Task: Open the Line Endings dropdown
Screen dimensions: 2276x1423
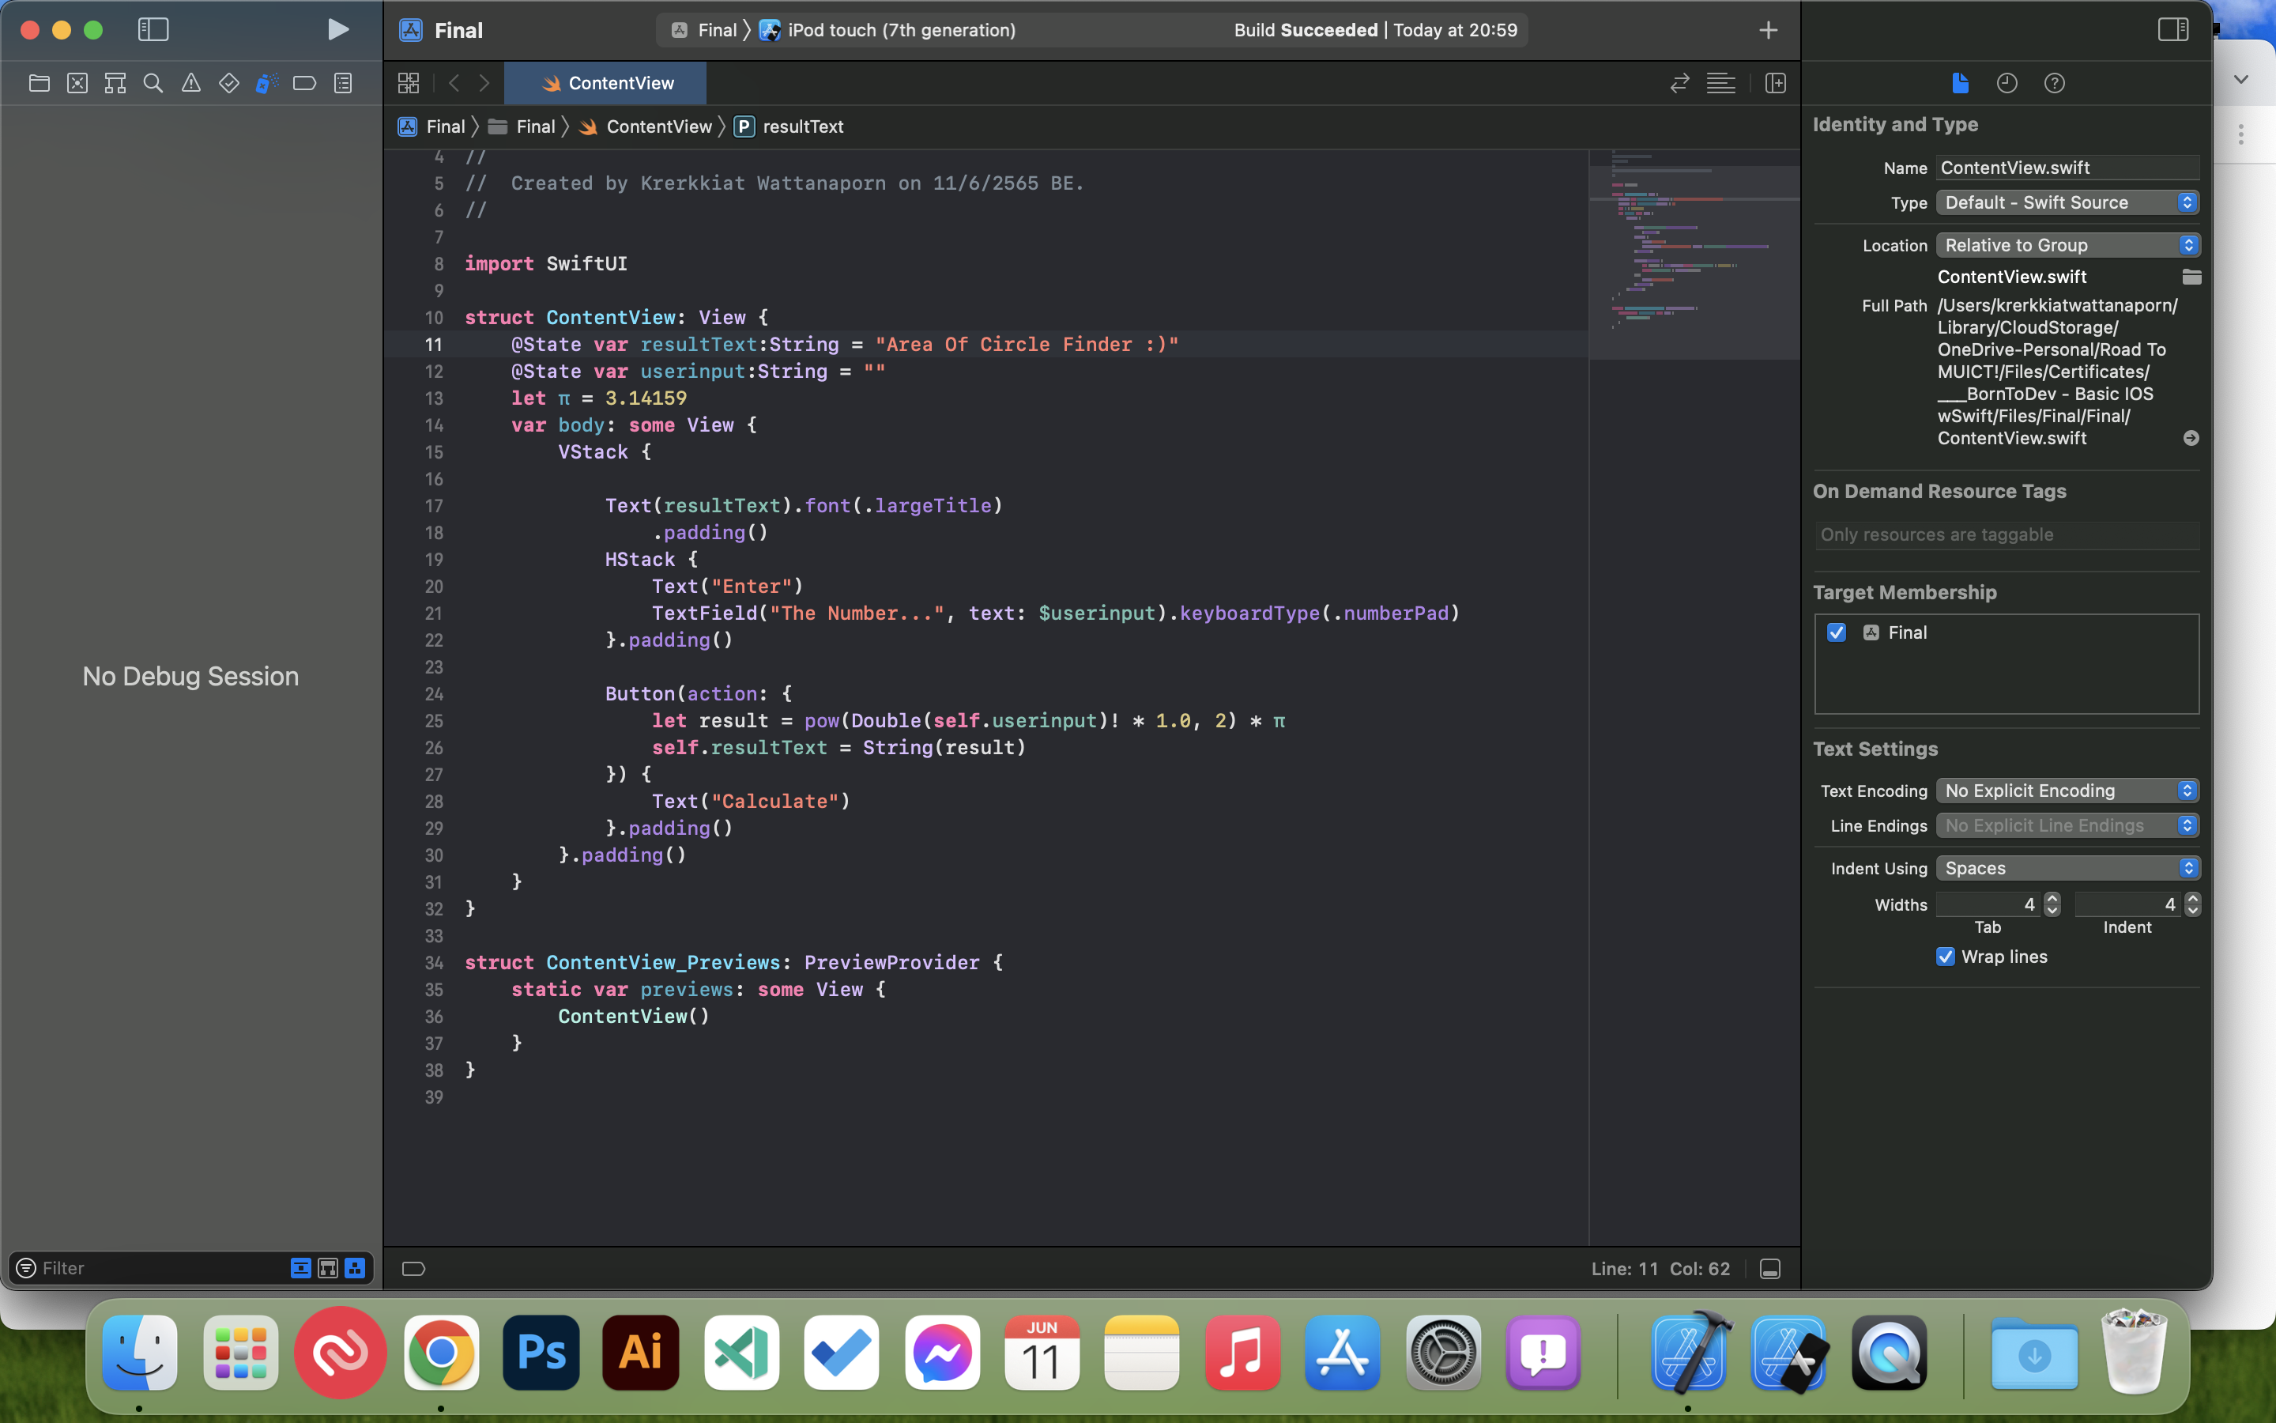Action: click(x=2067, y=825)
